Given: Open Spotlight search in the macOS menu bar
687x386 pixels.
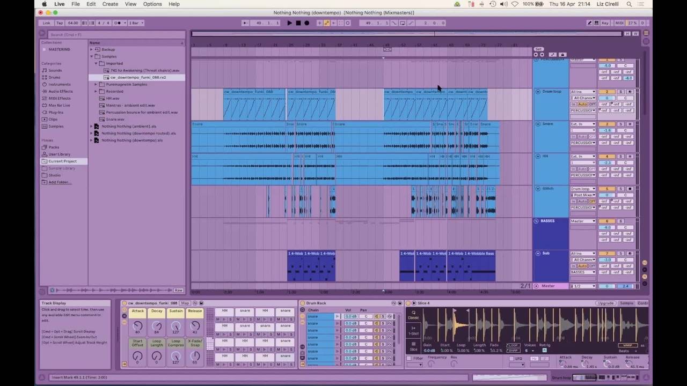Looking at the screenshot, I should [x=629, y=4].
